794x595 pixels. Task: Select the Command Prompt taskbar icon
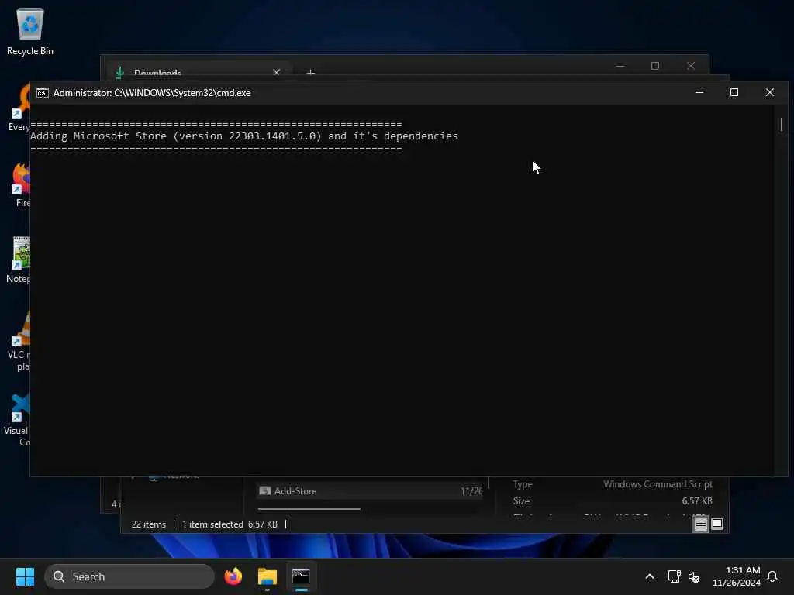[302, 576]
